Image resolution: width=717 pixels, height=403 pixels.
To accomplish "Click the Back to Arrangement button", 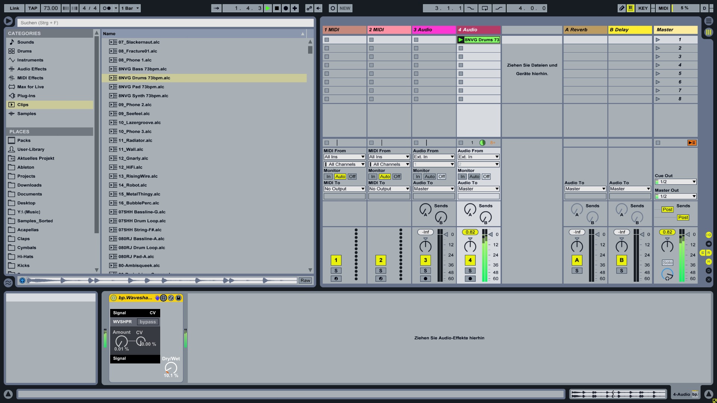I will pos(692,143).
